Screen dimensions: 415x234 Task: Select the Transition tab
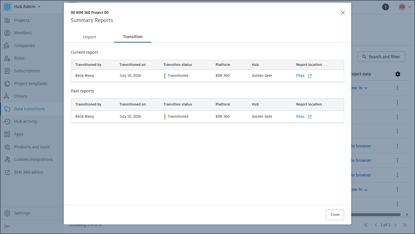coord(133,37)
